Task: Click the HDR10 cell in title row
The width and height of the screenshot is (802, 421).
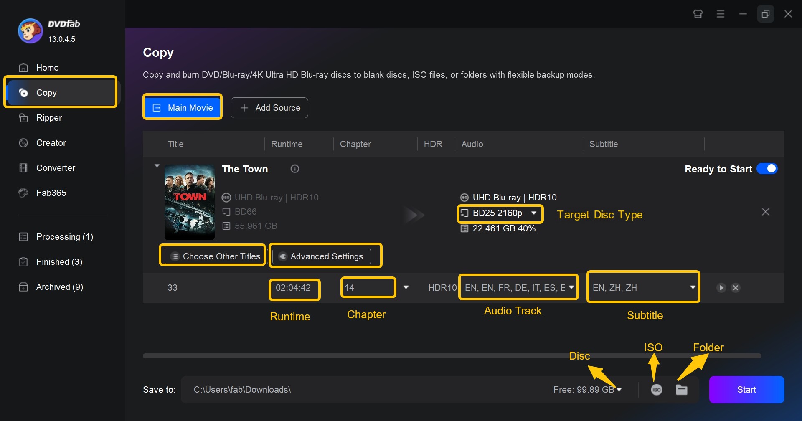Action: [442, 287]
